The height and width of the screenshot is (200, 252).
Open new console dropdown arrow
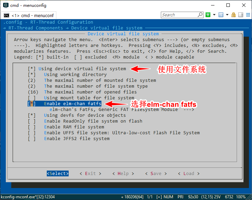(214, 15)
